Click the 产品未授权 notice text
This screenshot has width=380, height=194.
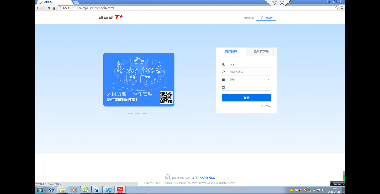248,18
